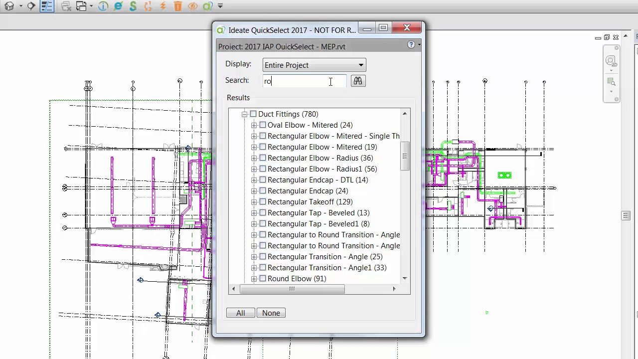Open the Steering Wheel dropdown arrow
The width and height of the screenshot is (638, 359).
(611, 71)
